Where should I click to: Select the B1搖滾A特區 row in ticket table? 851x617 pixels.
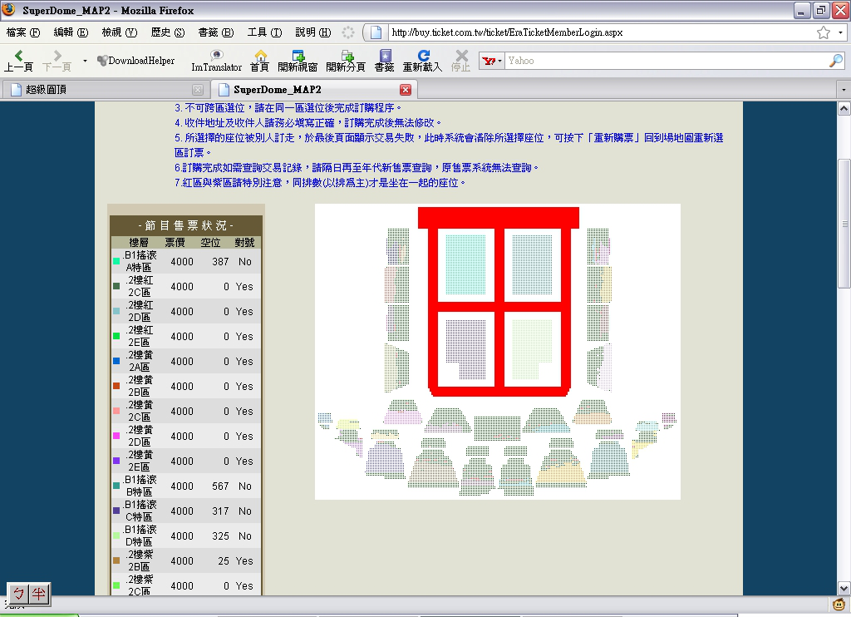pos(187,261)
